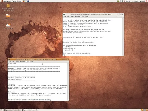
Task: Open the volume control tray icon
Action: 124,1
